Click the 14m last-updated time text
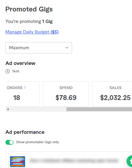This screenshot has width=132, height=168. [16, 71]
